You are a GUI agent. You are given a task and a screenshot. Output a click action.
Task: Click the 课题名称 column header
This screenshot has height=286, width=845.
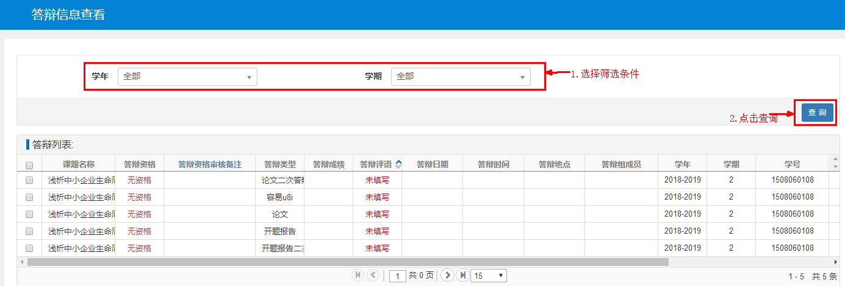[78, 164]
